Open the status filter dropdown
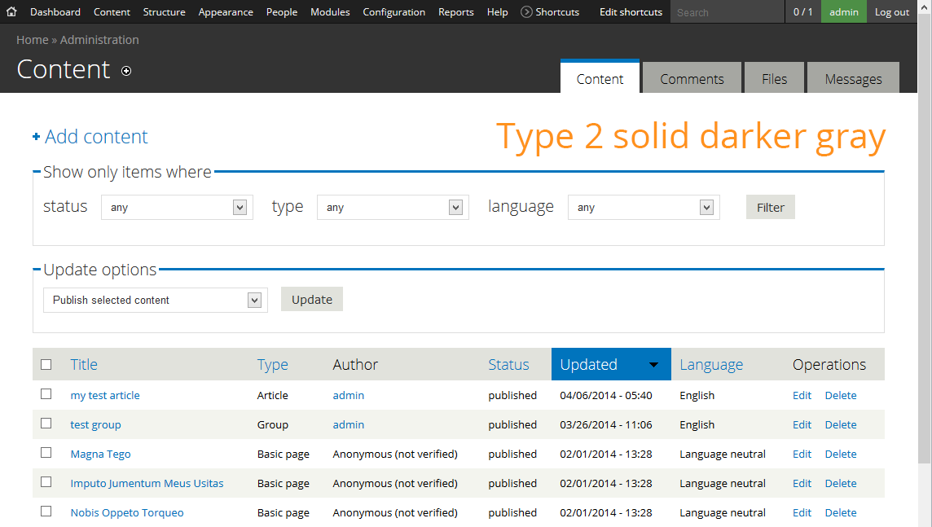 (177, 208)
